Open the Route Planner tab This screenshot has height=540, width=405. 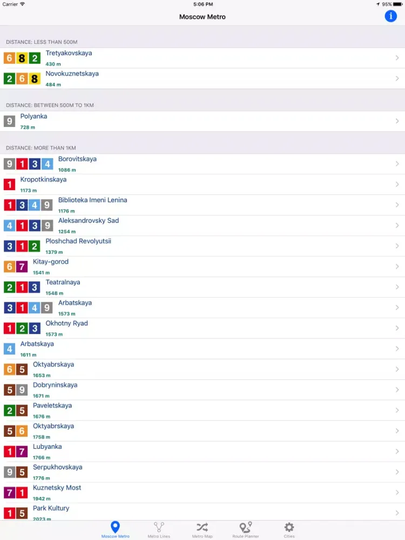coord(246,530)
